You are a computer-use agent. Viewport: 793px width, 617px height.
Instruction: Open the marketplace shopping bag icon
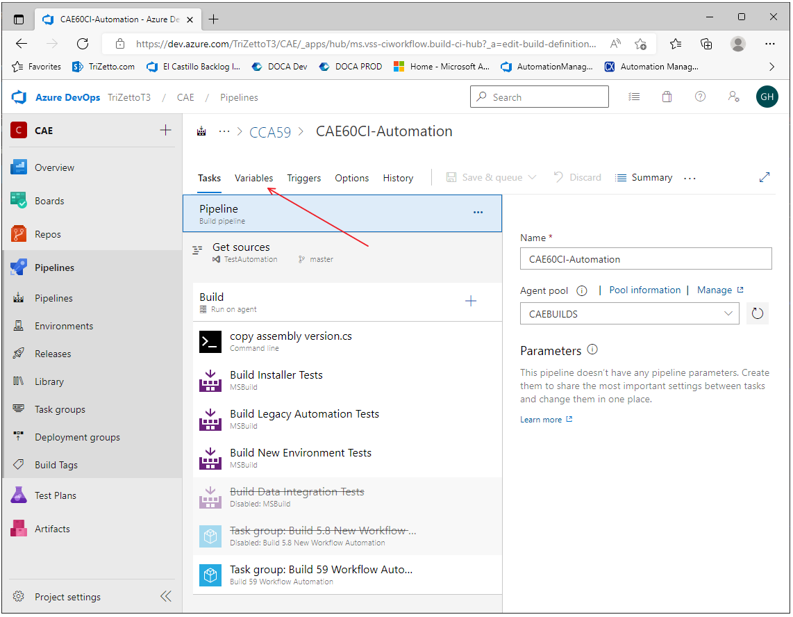667,97
